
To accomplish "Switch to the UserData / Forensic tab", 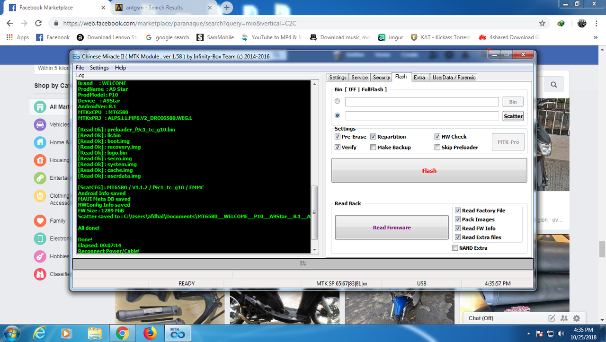I will coord(453,77).
